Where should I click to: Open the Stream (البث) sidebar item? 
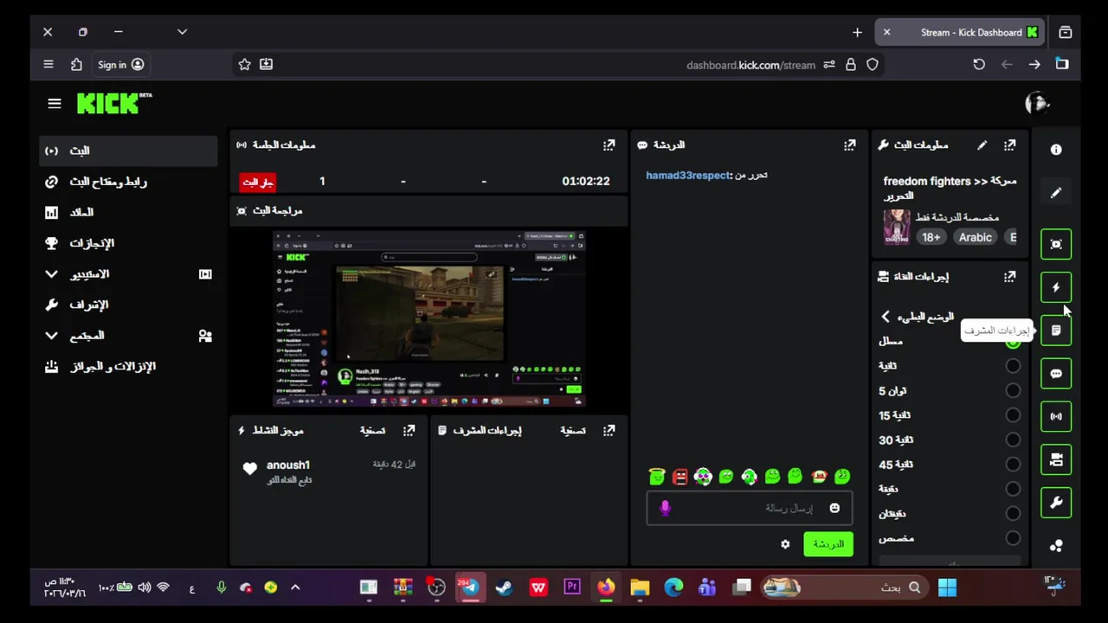point(128,151)
